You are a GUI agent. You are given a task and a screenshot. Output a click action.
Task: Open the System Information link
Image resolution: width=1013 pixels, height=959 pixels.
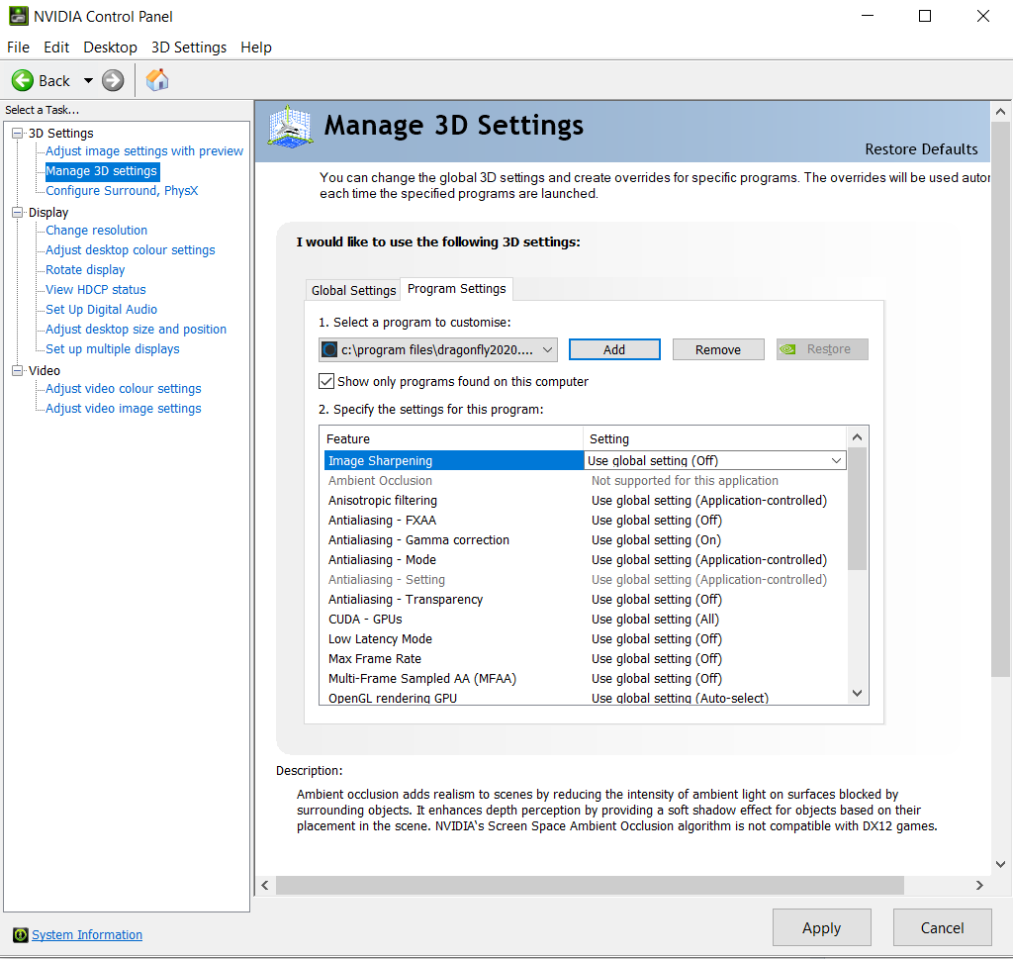(x=87, y=934)
